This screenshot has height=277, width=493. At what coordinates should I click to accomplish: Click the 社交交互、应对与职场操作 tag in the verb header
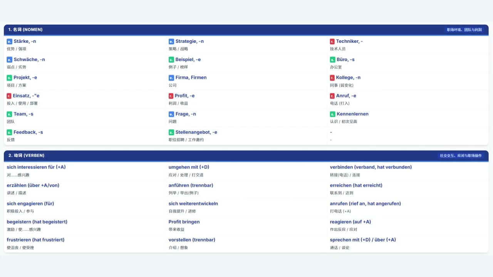coord(461,156)
